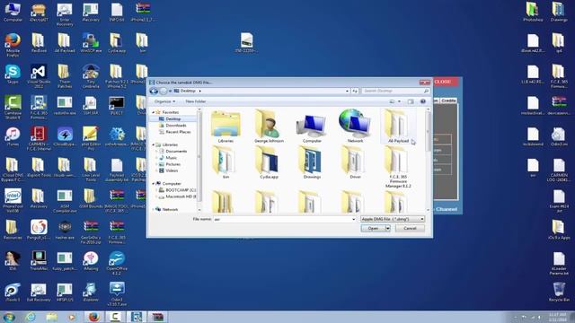Open Pictures library in navigation pane
Image resolution: width=575 pixels, height=323 pixels.
(x=172, y=164)
